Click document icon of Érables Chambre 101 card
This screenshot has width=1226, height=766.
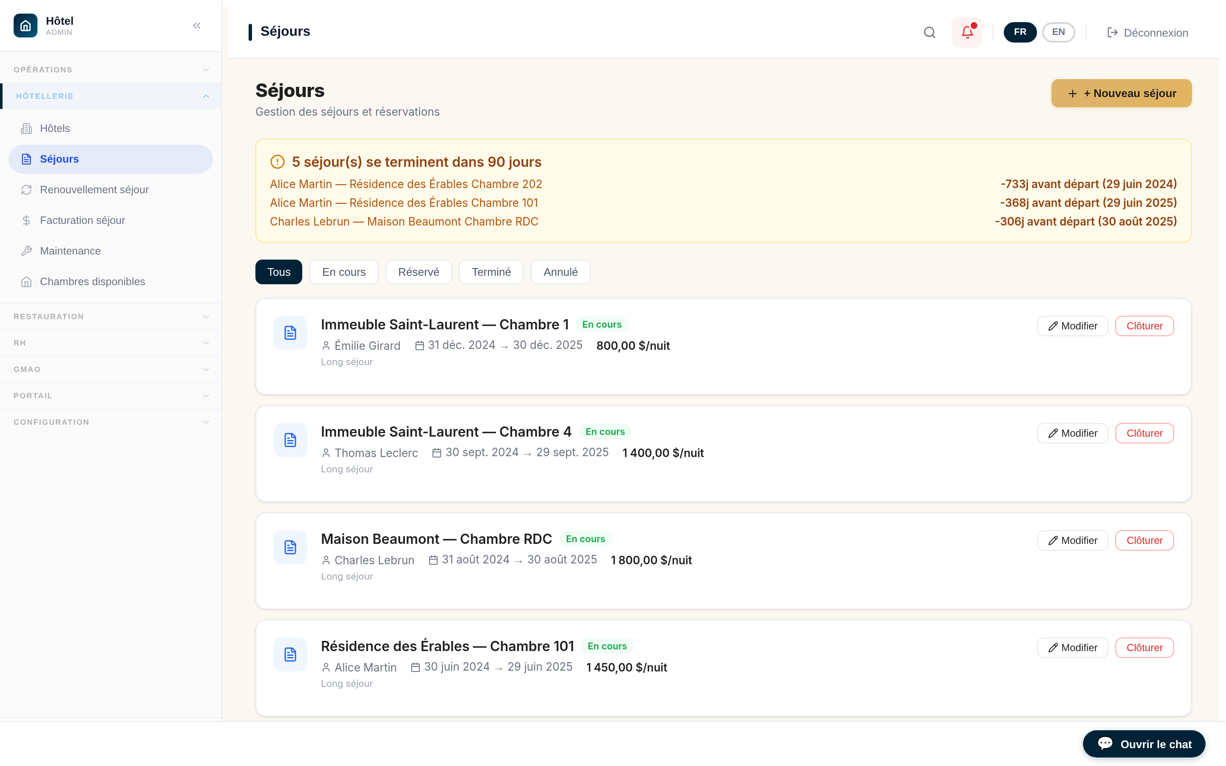click(290, 655)
